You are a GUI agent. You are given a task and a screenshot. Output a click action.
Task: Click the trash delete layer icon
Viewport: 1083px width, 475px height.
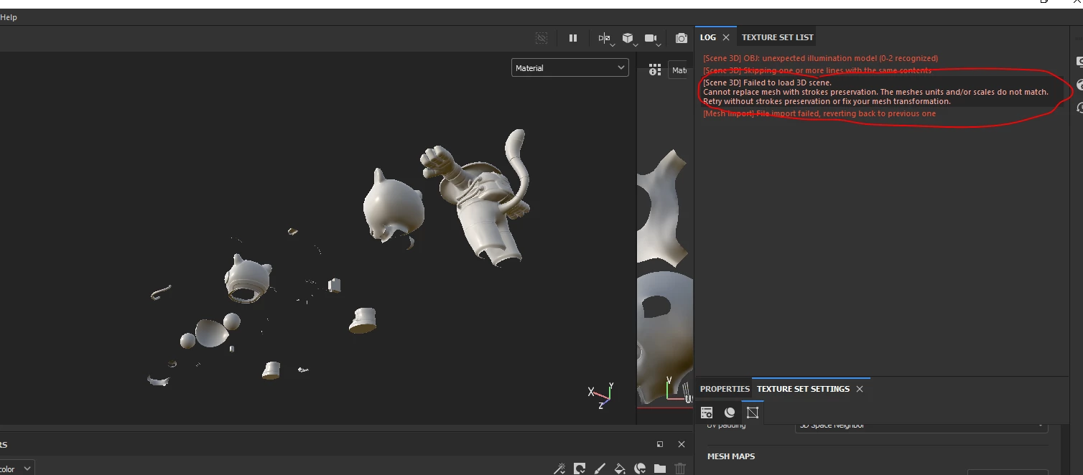coord(680,469)
